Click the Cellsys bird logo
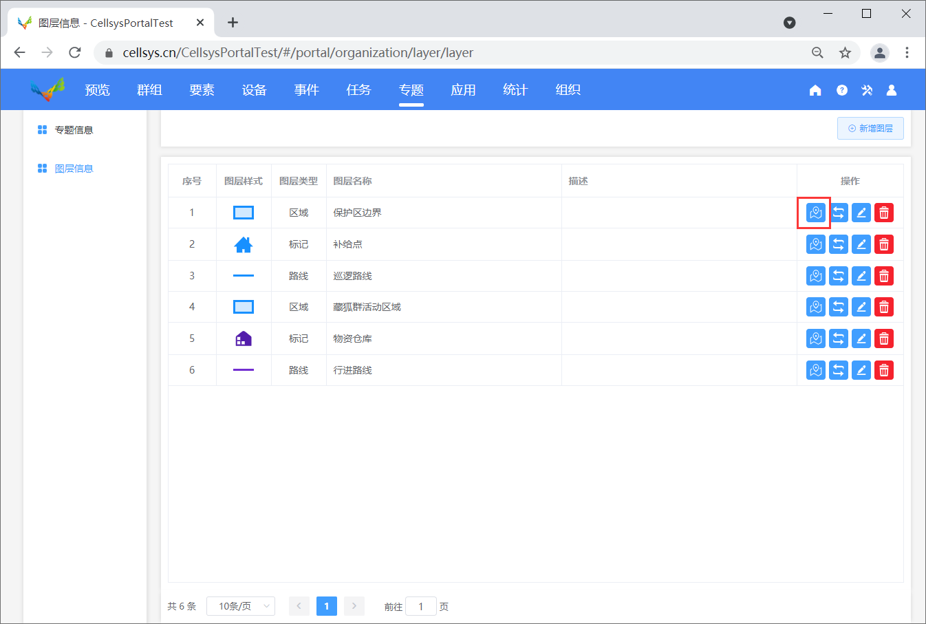This screenshot has width=926, height=624. [47, 89]
